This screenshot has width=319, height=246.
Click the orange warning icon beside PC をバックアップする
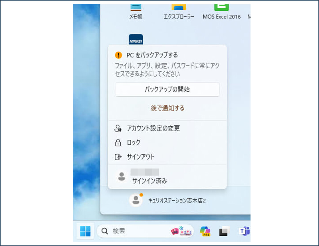[118, 55]
